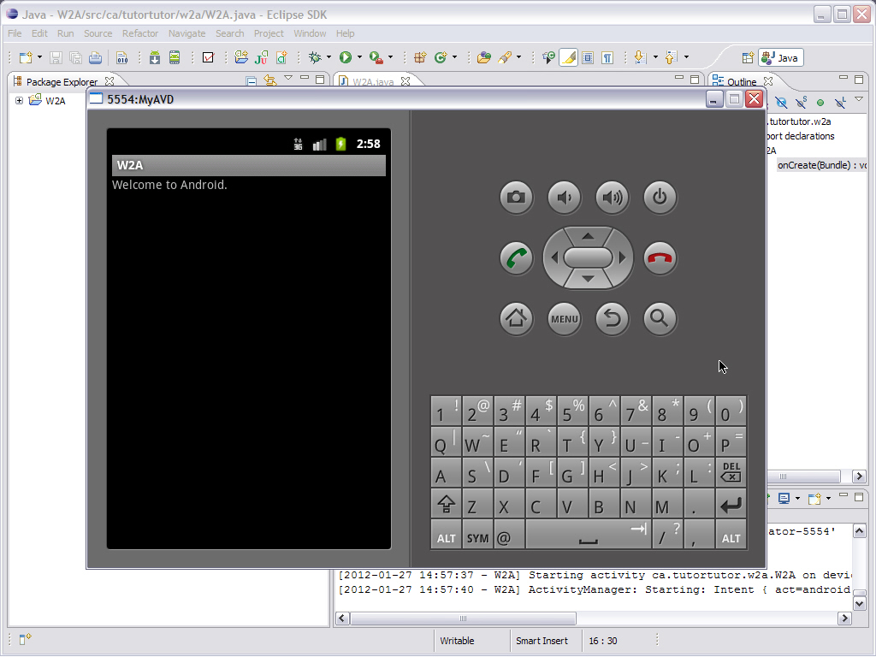This screenshot has height=657, width=876.
Task: Select the Java perspective button
Action: (780, 57)
